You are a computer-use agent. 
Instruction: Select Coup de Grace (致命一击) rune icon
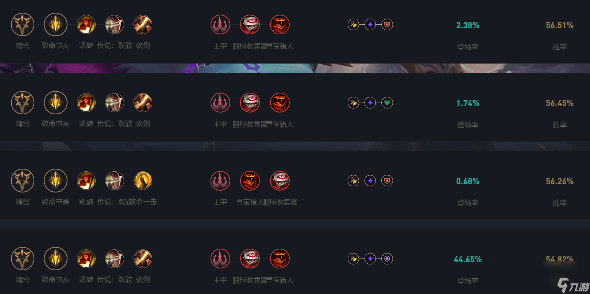(x=143, y=180)
